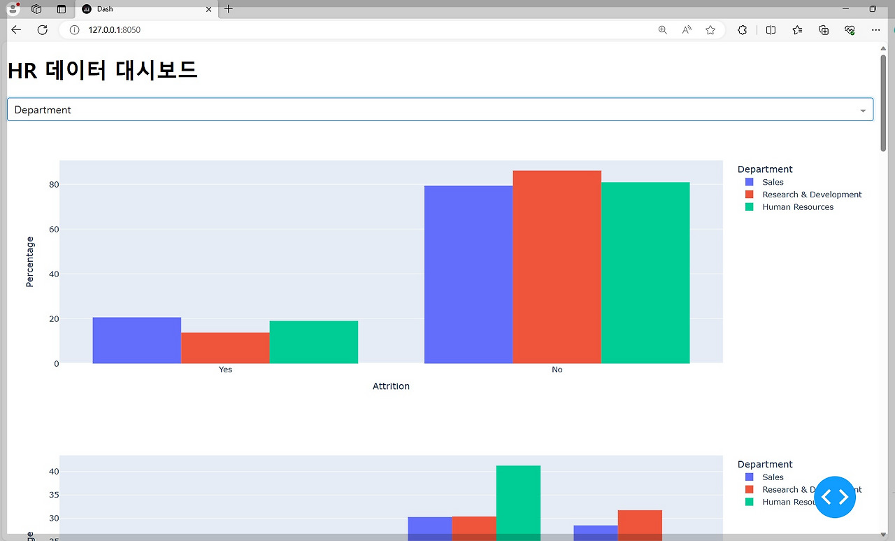895x541 pixels.
Task: Click the 'No' x-axis tick label
Action: (557, 370)
